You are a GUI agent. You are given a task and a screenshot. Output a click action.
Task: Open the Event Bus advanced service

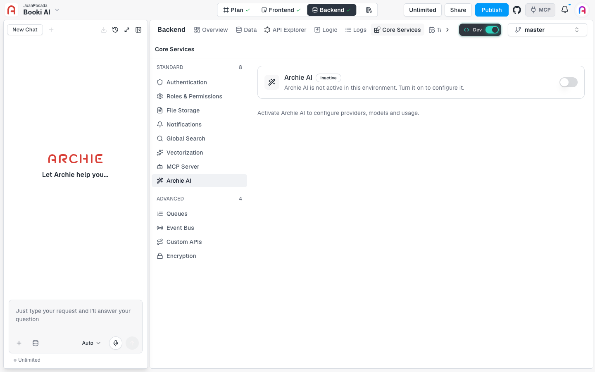point(199,228)
